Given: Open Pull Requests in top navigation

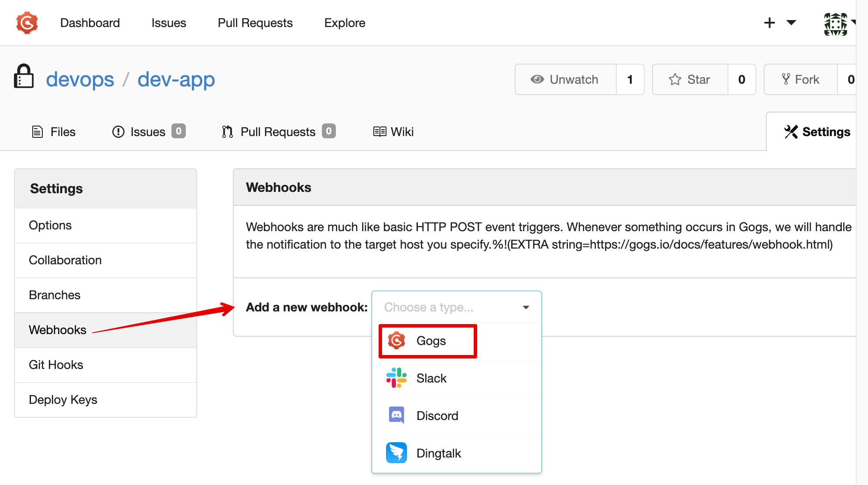Looking at the screenshot, I should pyautogui.click(x=255, y=23).
